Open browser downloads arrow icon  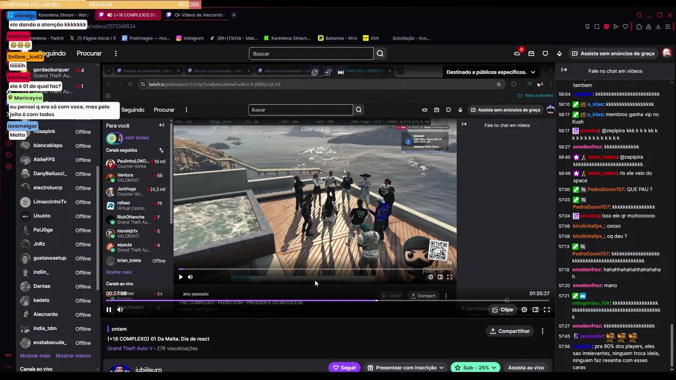tap(659, 26)
